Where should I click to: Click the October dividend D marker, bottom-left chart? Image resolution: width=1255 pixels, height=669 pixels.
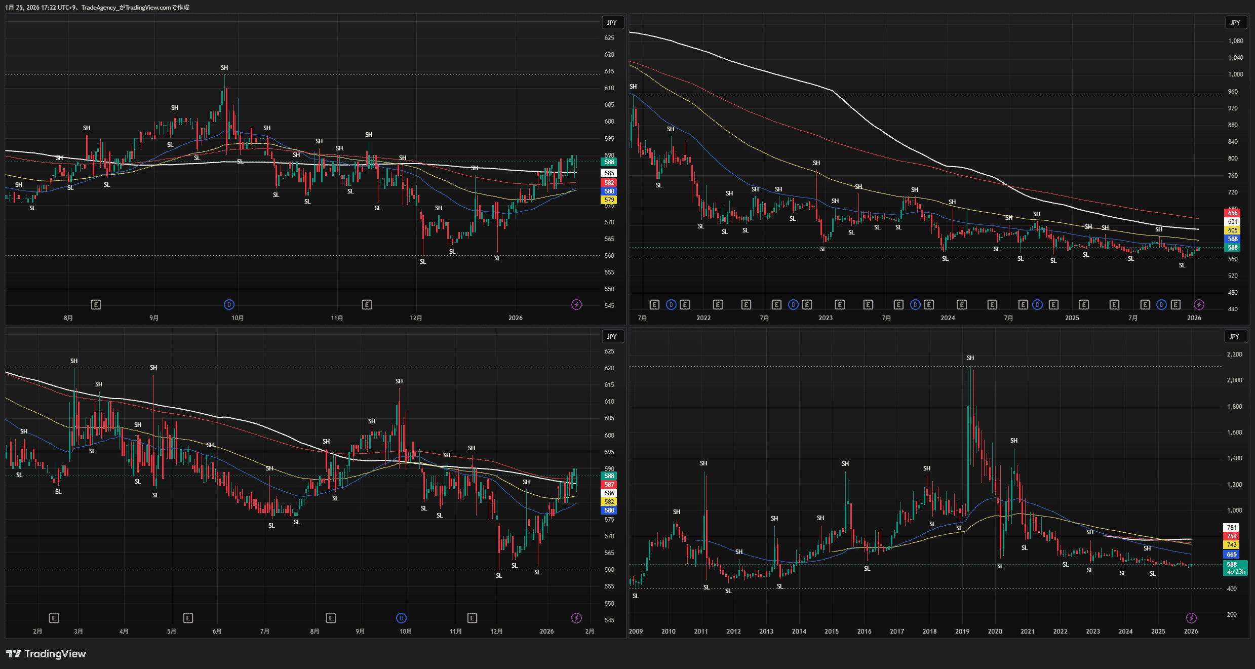(x=401, y=618)
